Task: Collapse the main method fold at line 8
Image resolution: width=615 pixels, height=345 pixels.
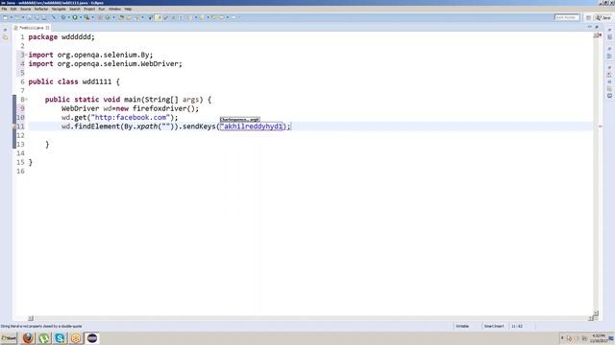Action: tap(26, 100)
